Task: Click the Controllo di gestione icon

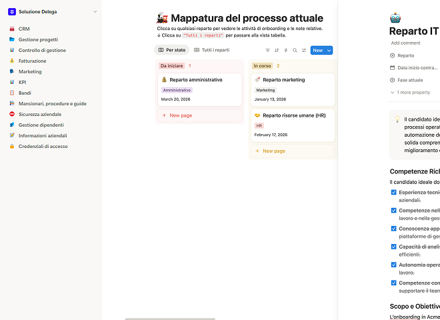Action: 12,50
